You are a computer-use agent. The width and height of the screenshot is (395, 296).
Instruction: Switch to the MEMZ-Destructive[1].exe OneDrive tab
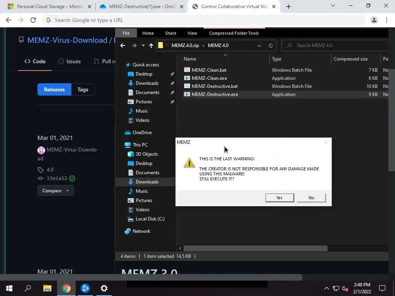point(142,7)
